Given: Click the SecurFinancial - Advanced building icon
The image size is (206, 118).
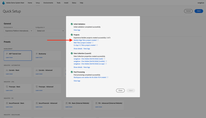Looking at the screenshot, I should (37, 103).
